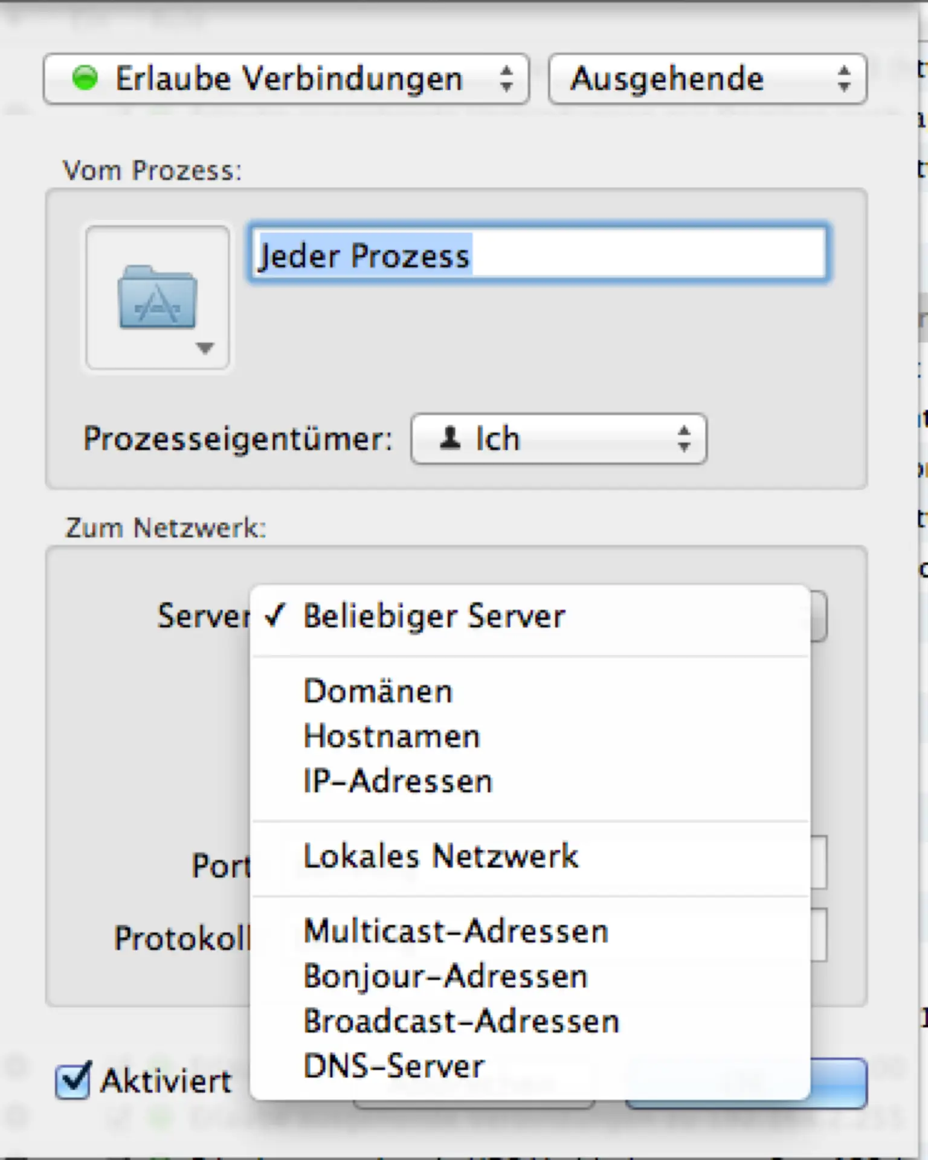Click the green status dot before Erlaube Verbindungen
Viewport: 928px width, 1160px height.
[85, 78]
